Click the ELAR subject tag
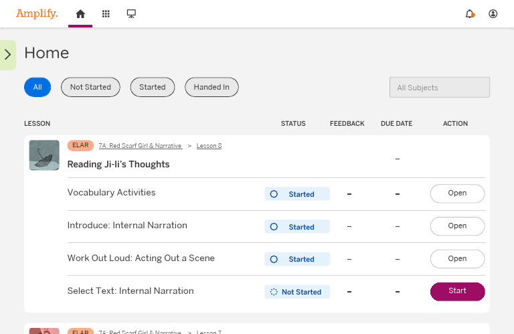Image resolution: width=514 pixels, height=334 pixels. tap(80, 145)
